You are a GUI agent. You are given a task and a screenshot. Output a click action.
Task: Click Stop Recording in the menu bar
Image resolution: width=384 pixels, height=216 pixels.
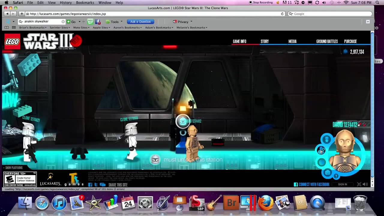(x=261, y=3)
